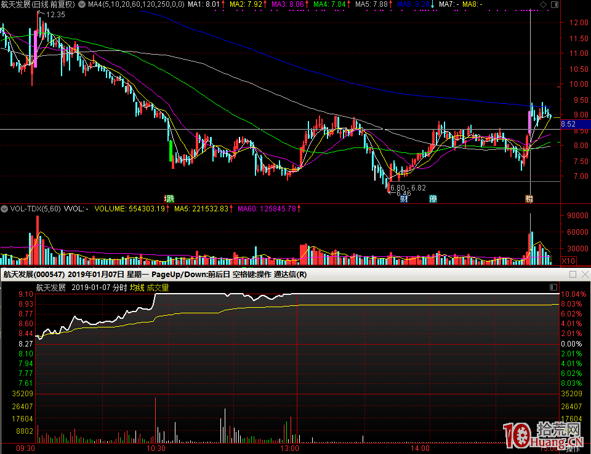591x454 pixels.
Task: Click the stock title '航天发展(日线 前复权)'
Action: click(38, 4)
